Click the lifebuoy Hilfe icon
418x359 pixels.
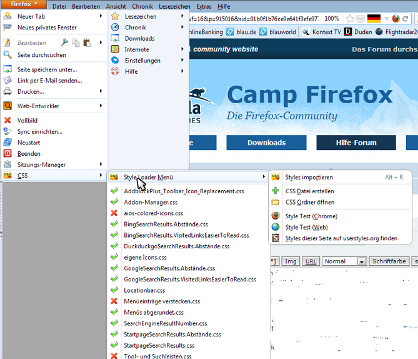pos(115,71)
